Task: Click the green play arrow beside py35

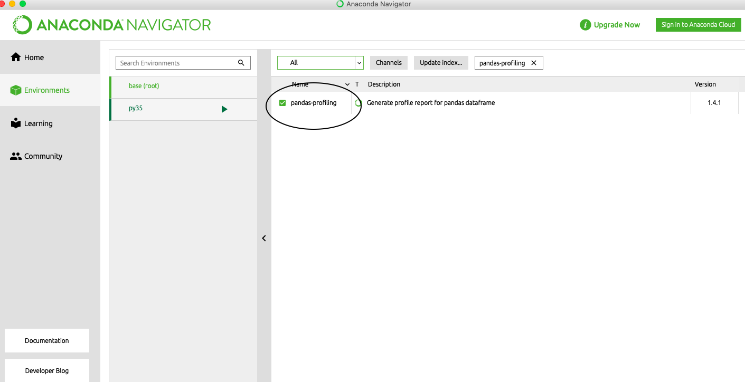Action: click(x=224, y=109)
